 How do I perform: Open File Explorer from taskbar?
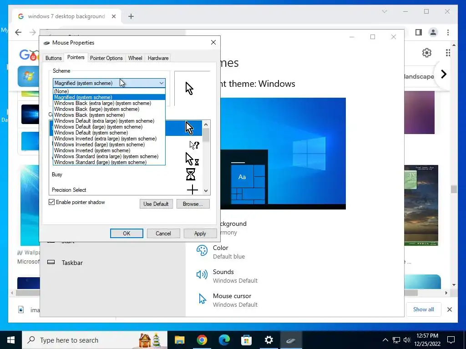pos(179,340)
